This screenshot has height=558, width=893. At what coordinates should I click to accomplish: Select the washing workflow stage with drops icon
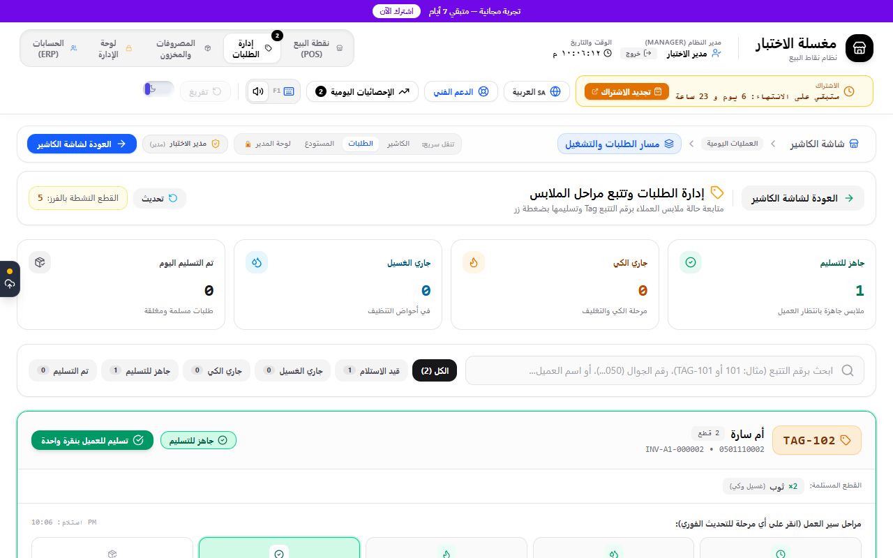(613, 548)
